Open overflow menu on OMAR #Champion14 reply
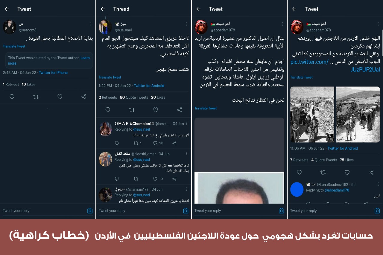This screenshot has width=383, height=255. (187, 123)
